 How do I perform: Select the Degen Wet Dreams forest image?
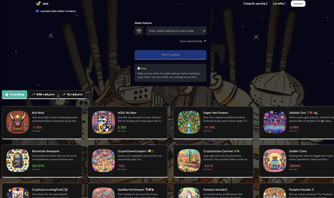coord(189,122)
